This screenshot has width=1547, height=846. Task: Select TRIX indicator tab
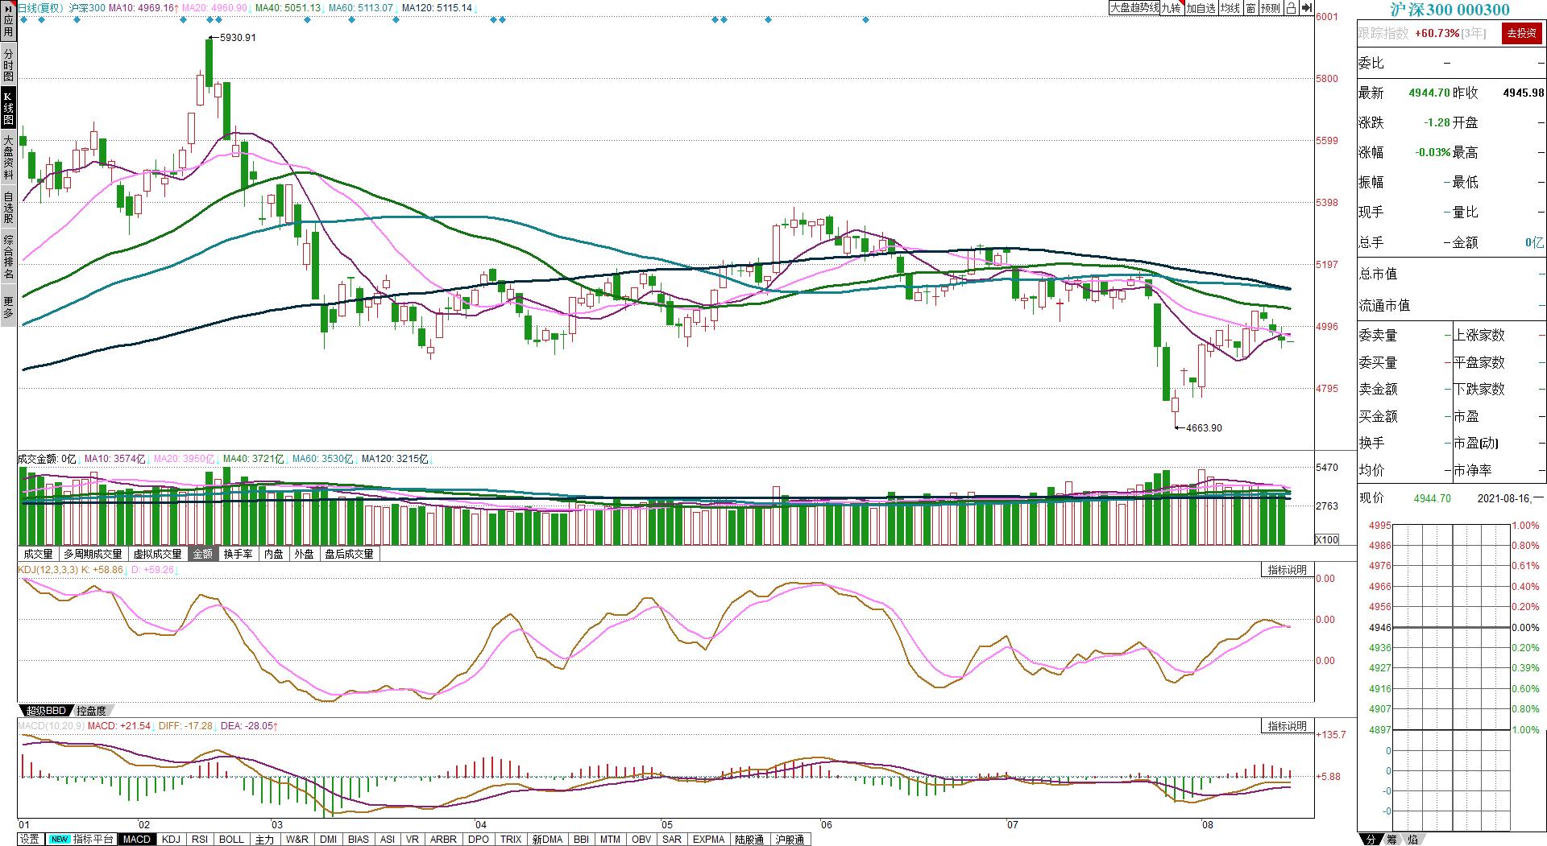point(511,839)
